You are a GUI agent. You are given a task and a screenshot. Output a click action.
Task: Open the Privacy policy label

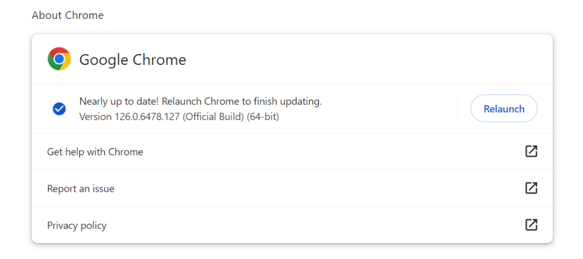click(x=77, y=225)
